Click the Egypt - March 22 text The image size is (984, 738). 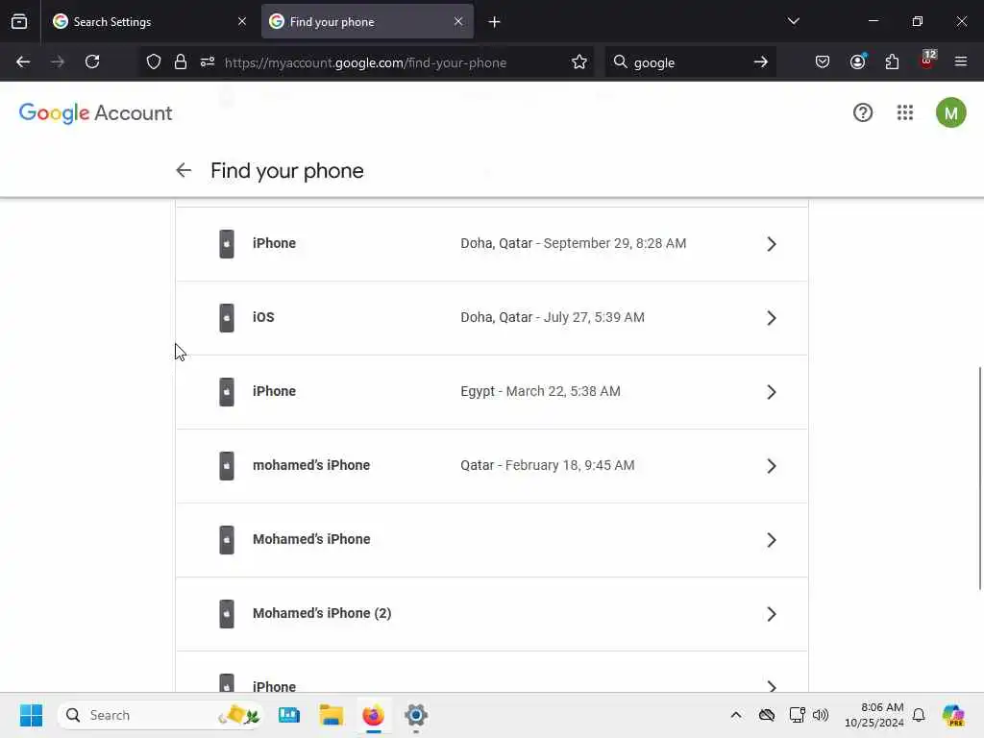[540, 392]
